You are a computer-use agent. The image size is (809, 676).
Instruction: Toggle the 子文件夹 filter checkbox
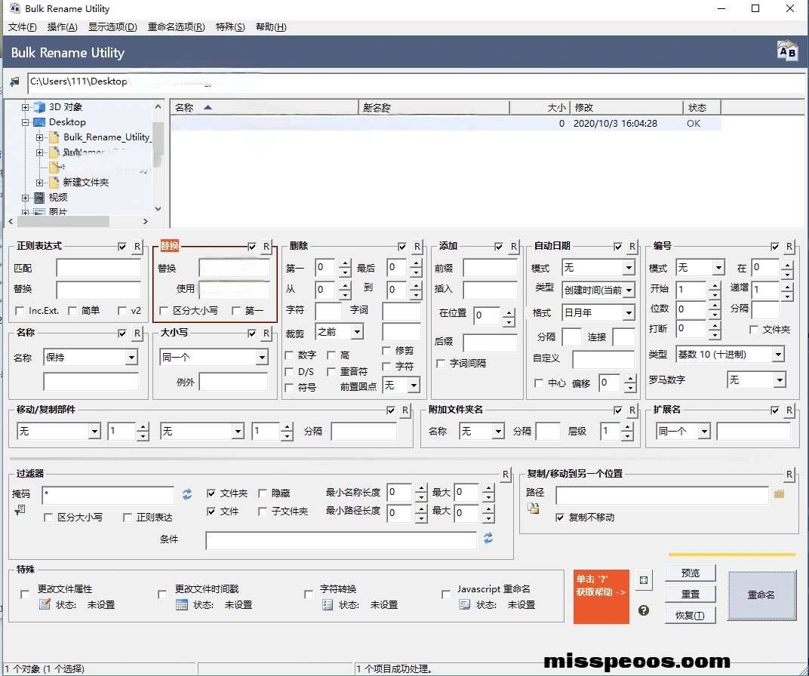(263, 512)
